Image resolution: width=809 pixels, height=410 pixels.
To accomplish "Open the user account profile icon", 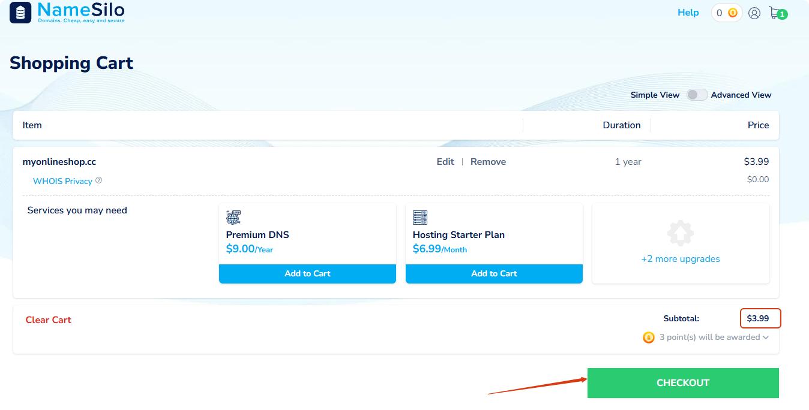I will [x=754, y=13].
